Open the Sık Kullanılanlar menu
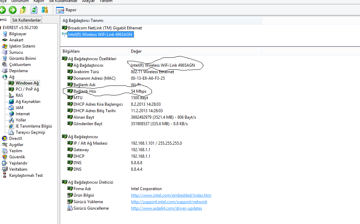Image resolution: width=360 pixels, height=224 pixels. (63, 1)
